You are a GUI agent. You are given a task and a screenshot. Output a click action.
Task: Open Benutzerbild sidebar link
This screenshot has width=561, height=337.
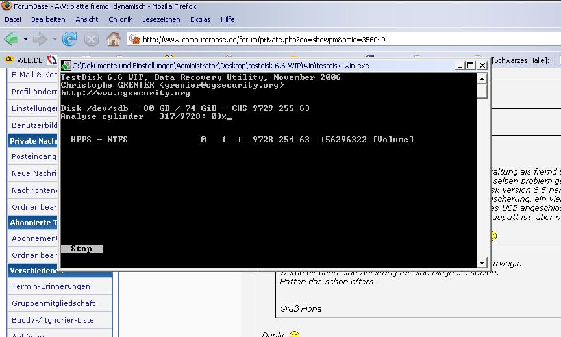click(34, 125)
